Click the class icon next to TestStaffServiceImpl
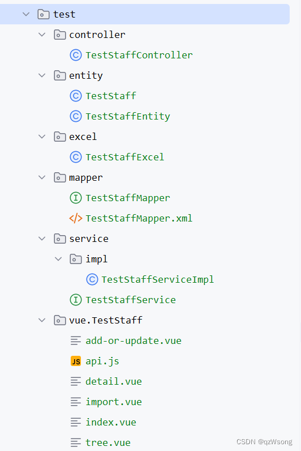This screenshot has width=301, height=451. click(92, 279)
